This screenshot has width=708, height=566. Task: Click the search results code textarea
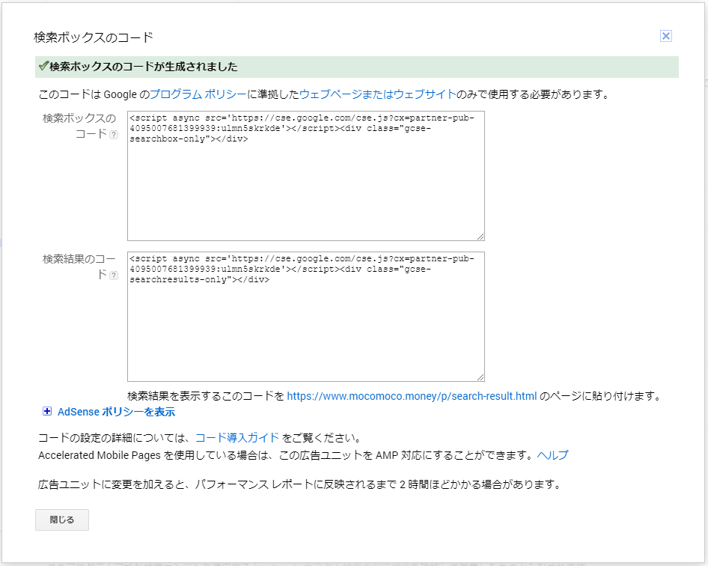point(305,317)
